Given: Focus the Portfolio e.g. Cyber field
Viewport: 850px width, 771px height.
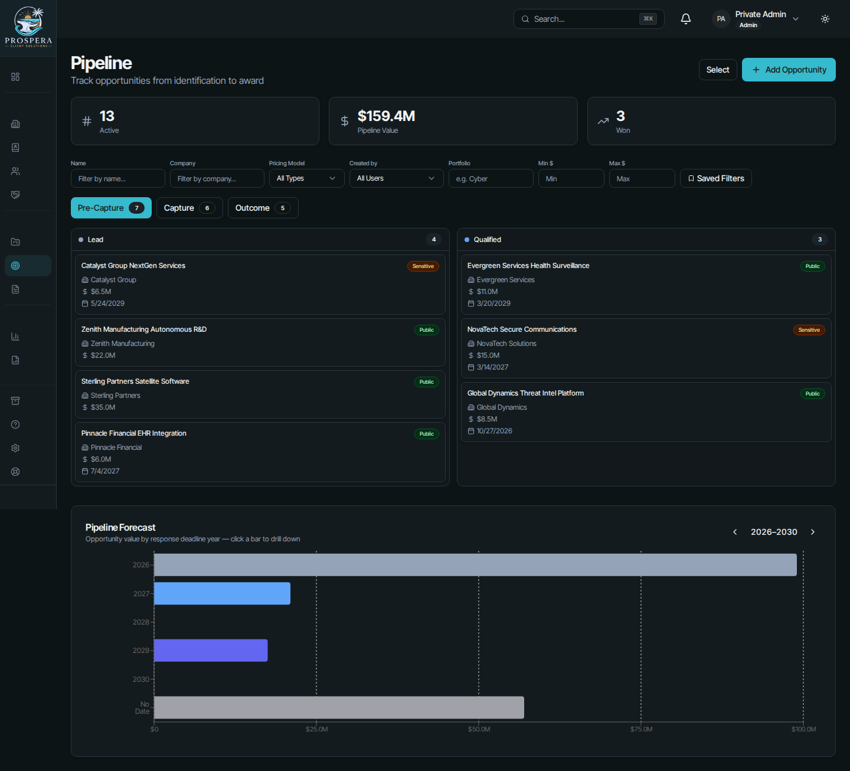Looking at the screenshot, I should 491,178.
